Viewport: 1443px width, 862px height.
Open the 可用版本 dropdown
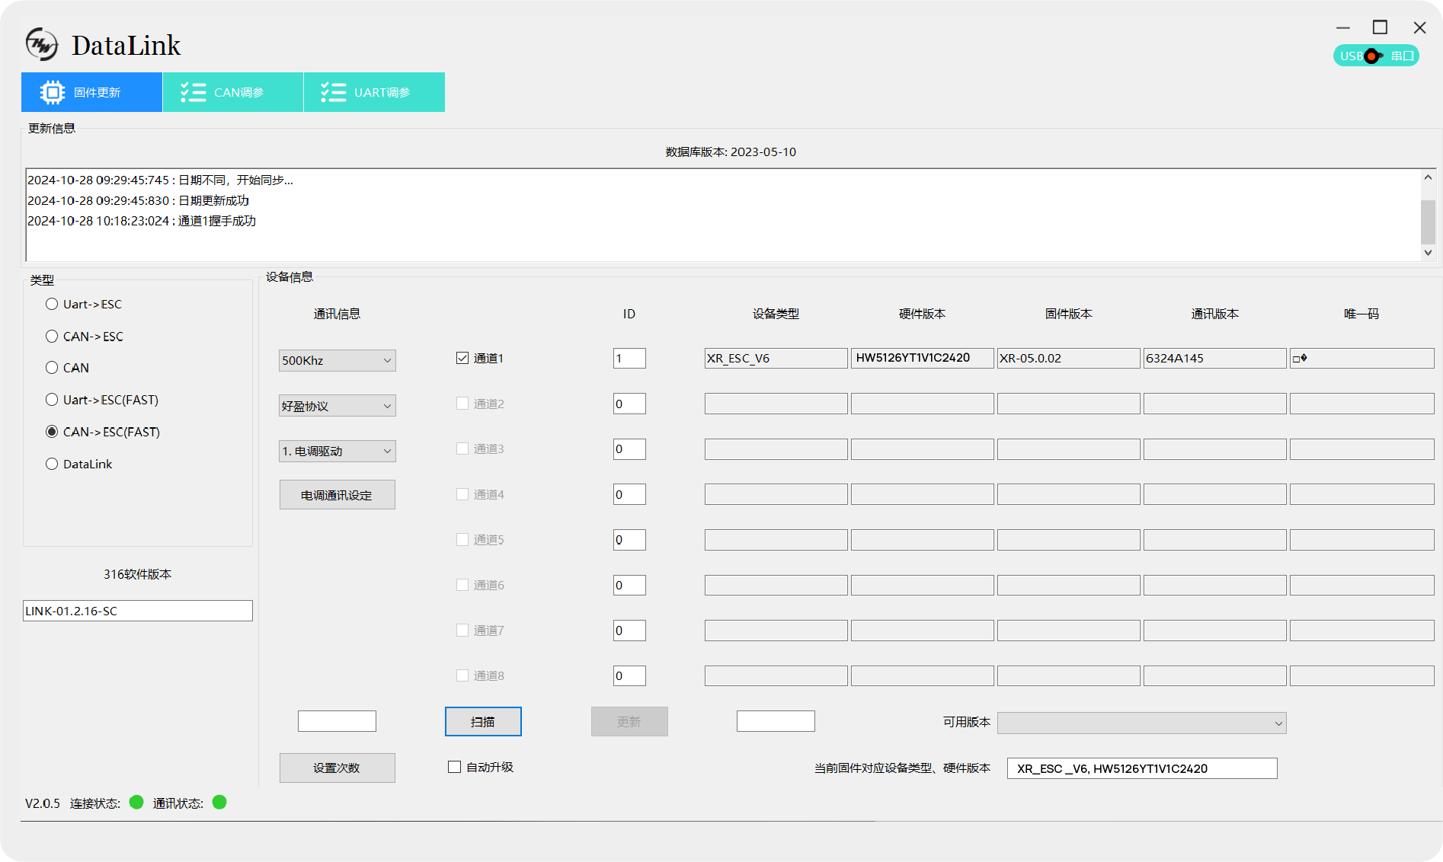click(1141, 723)
